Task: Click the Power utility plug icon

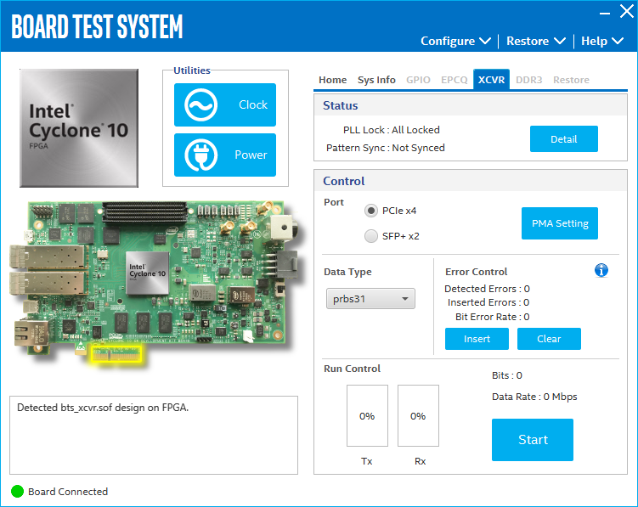Action: [x=203, y=155]
